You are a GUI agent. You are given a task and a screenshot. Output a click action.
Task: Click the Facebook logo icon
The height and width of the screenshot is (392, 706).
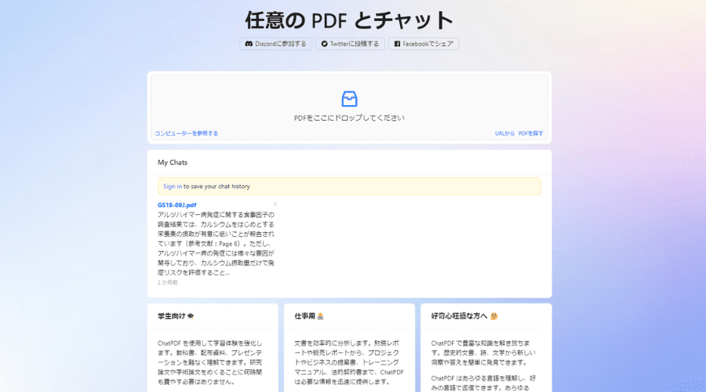pyautogui.click(x=397, y=44)
